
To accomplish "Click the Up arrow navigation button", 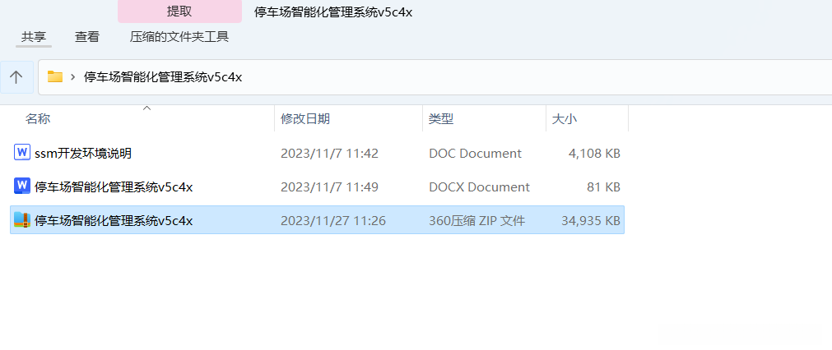I will pos(16,77).
